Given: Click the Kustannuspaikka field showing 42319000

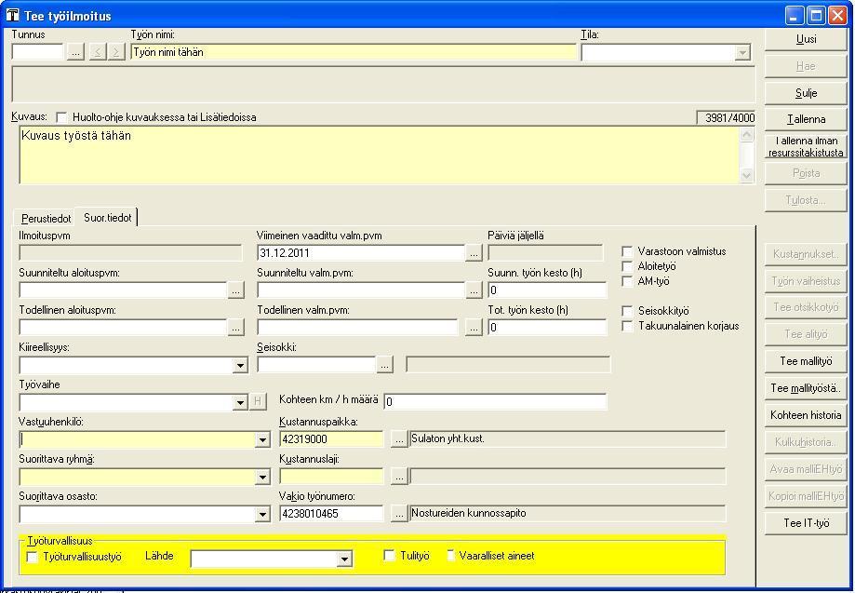Looking at the screenshot, I should [331, 439].
